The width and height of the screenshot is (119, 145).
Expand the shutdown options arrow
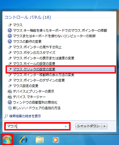coord(104,126)
